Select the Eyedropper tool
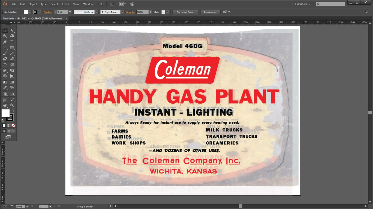 pyautogui.click(x=5, y=88)
